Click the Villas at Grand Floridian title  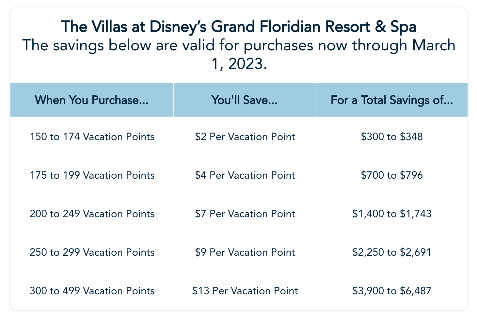[239, 27]
